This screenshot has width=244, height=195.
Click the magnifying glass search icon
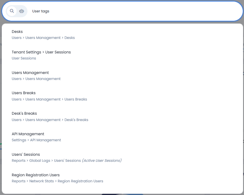click(12, 11)
